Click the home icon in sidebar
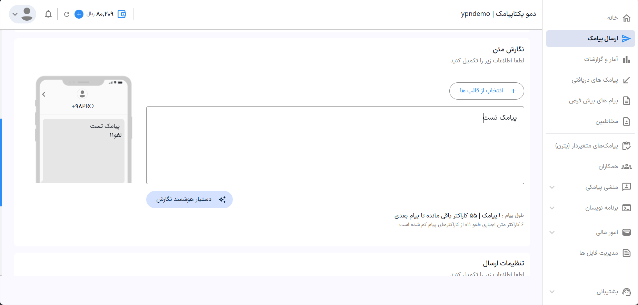 [627, 18]
